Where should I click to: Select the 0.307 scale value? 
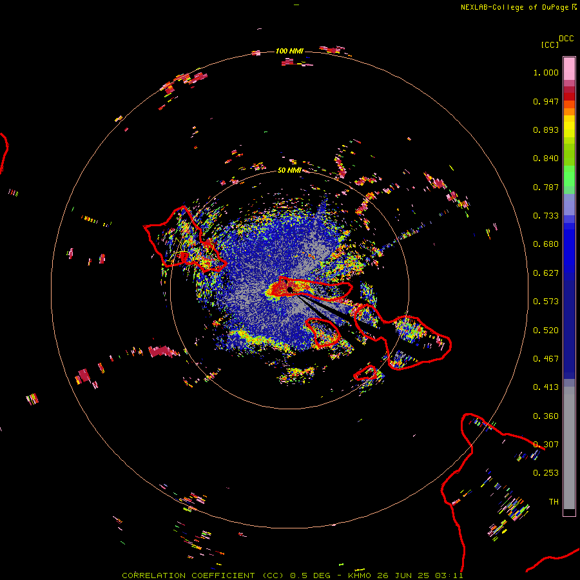click(x=546, y=445)
